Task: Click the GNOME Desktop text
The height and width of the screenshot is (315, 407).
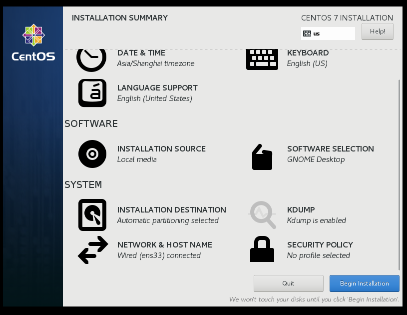Action: coord(316,159)
